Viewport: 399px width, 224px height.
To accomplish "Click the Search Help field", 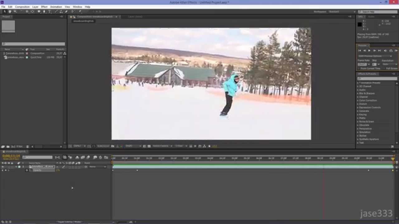I will click(x=378, y=12).
